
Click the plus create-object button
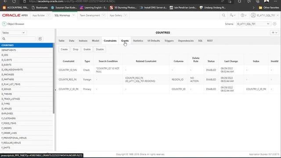274,32
